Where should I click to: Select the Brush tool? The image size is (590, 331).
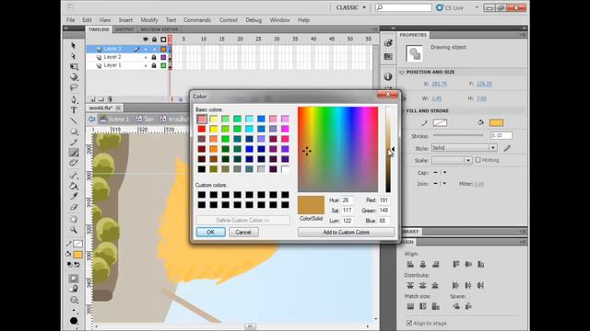[74, 153]
